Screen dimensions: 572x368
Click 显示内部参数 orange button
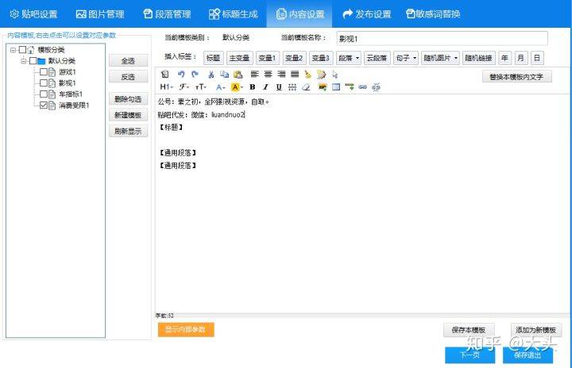coord(186,329)
